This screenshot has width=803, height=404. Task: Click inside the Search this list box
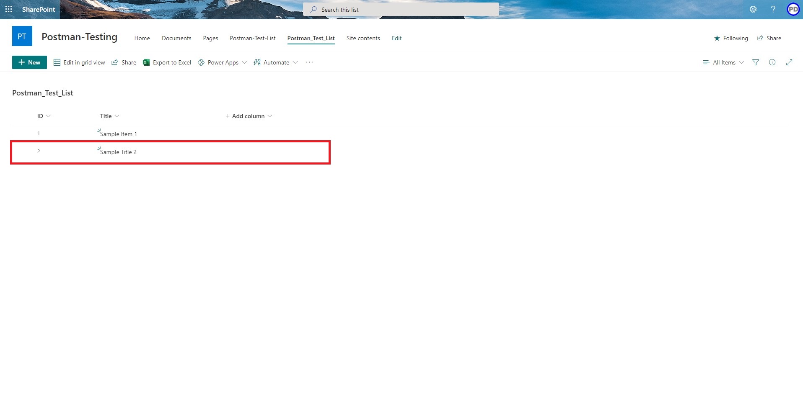(x=401, y=9)
